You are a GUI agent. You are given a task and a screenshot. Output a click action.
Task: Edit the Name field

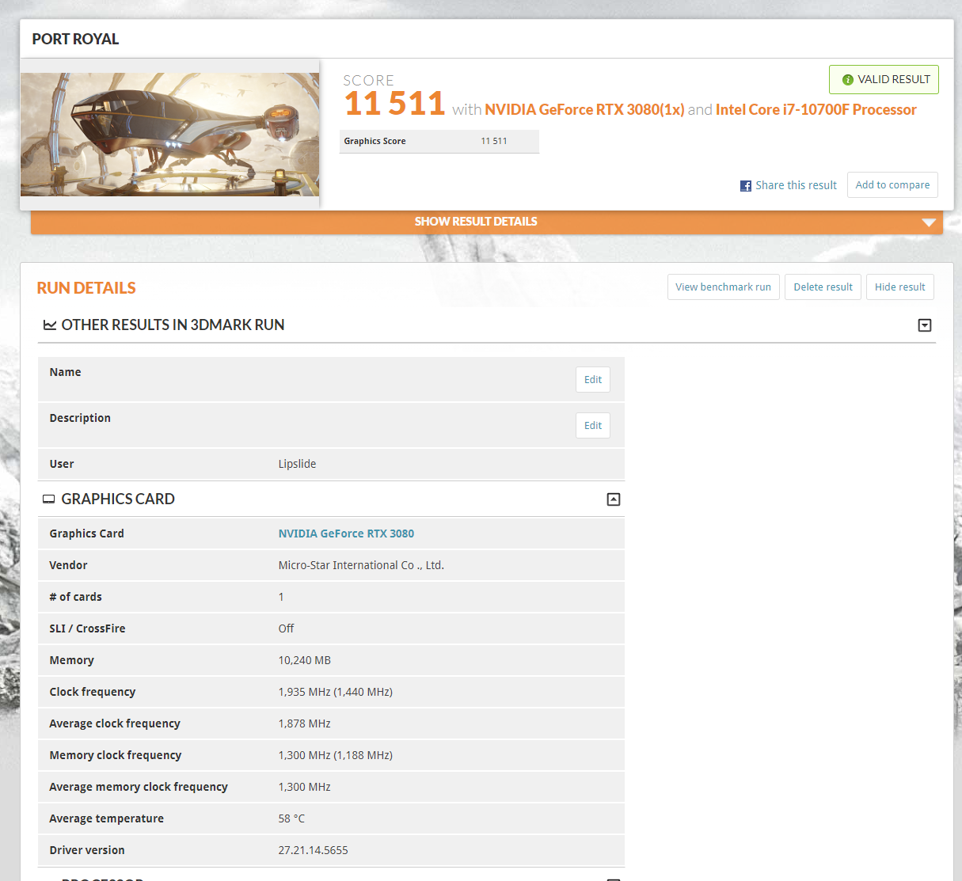(593, 380)
